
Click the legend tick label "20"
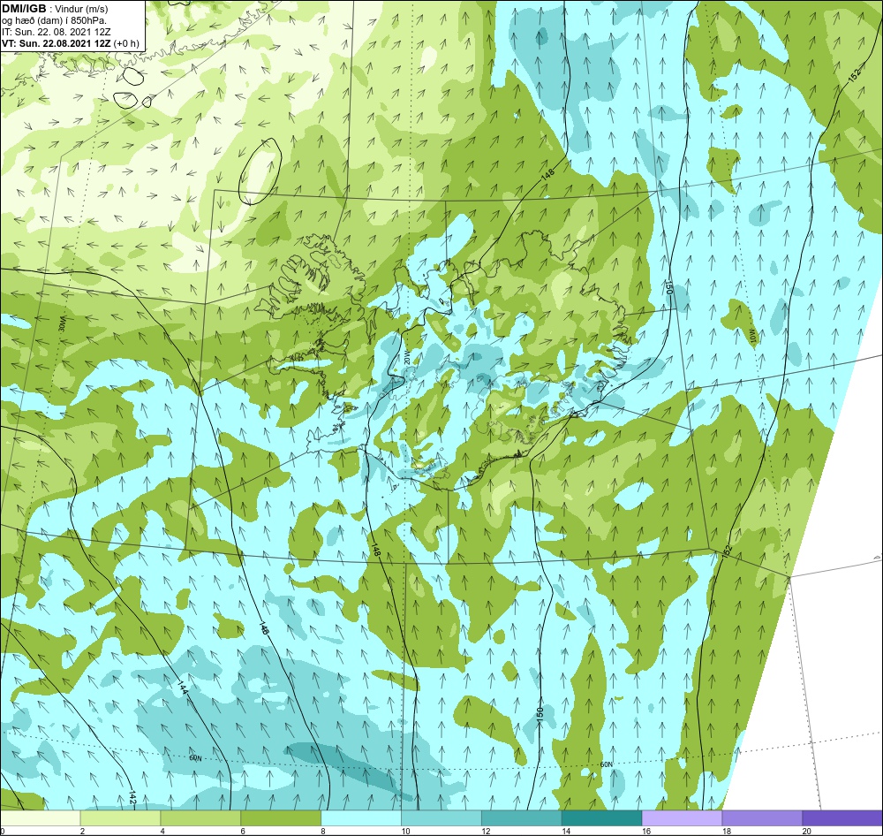(x=806, y=831)
